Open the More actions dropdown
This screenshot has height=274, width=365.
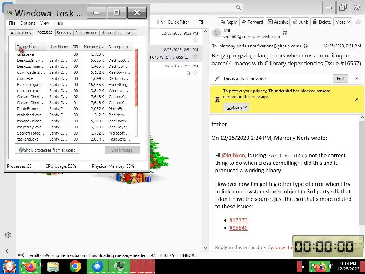tap(343, 22)
